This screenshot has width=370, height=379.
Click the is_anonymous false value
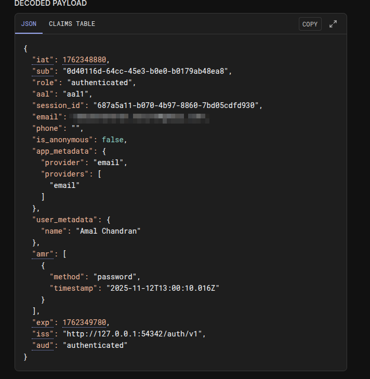click(113, 140)
